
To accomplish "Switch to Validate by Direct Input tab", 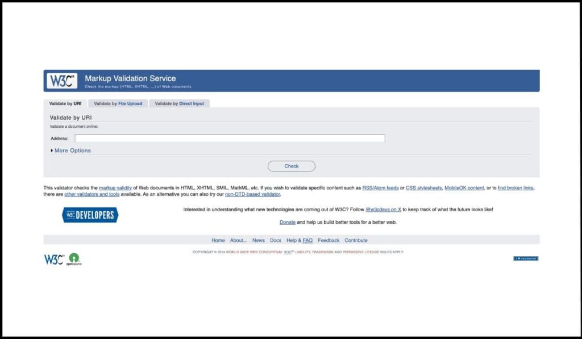I will [180, 103].
